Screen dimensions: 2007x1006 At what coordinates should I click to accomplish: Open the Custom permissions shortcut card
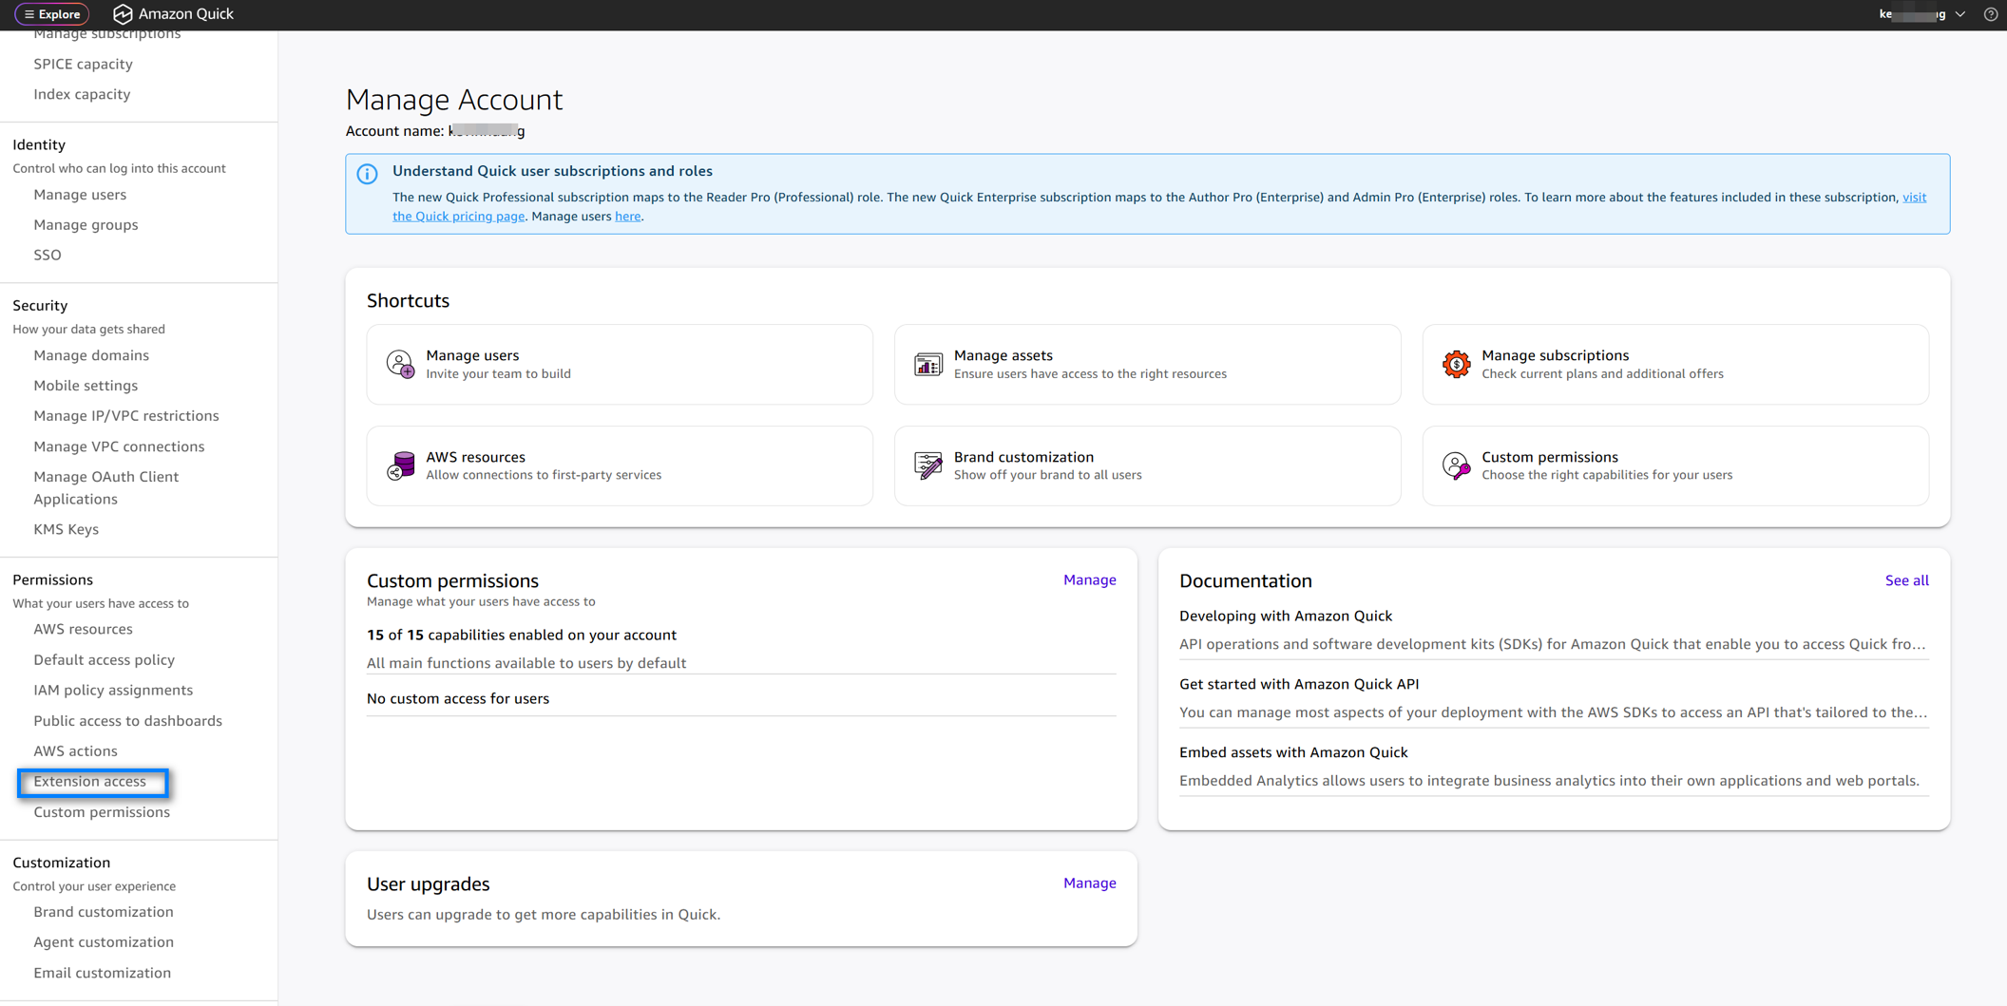(x=1675, y=465)
